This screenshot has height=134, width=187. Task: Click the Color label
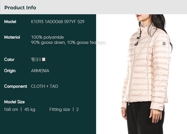9,59
